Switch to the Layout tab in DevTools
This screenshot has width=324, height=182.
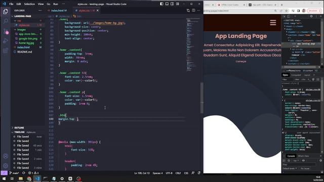point(307,75)
